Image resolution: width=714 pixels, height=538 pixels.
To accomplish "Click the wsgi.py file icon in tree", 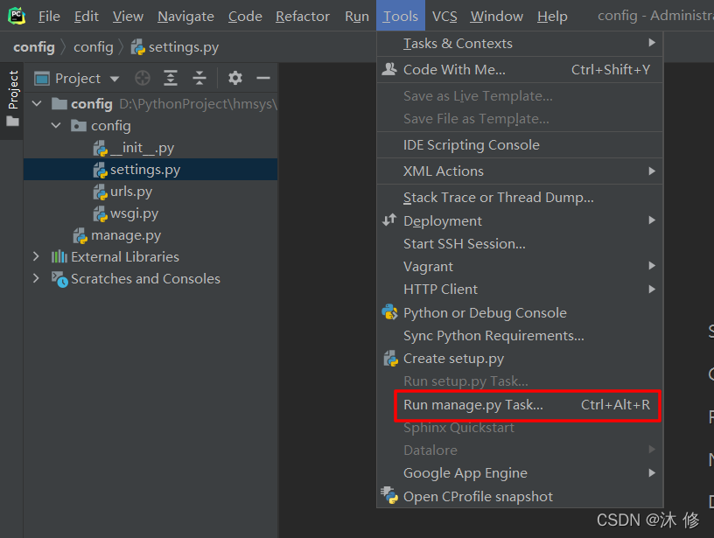I will point(100,214).
